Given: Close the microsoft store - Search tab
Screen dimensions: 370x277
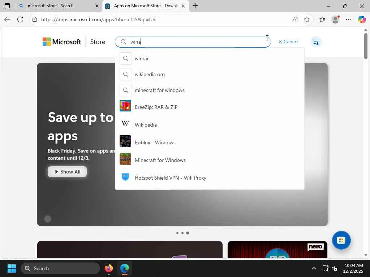Looking at the screenshot, I should (x=97, y=6).
